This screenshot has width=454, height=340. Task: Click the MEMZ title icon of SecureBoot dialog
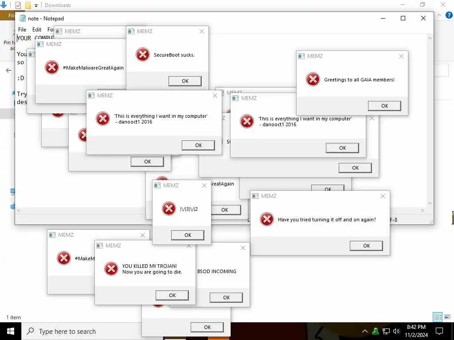point(131,31)
